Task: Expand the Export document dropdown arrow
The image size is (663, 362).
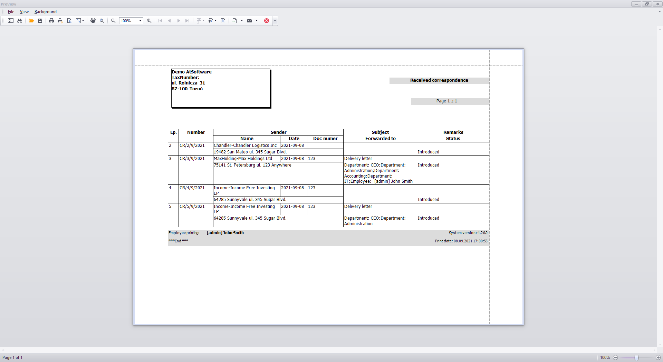Action: click(x=242, y=21)
